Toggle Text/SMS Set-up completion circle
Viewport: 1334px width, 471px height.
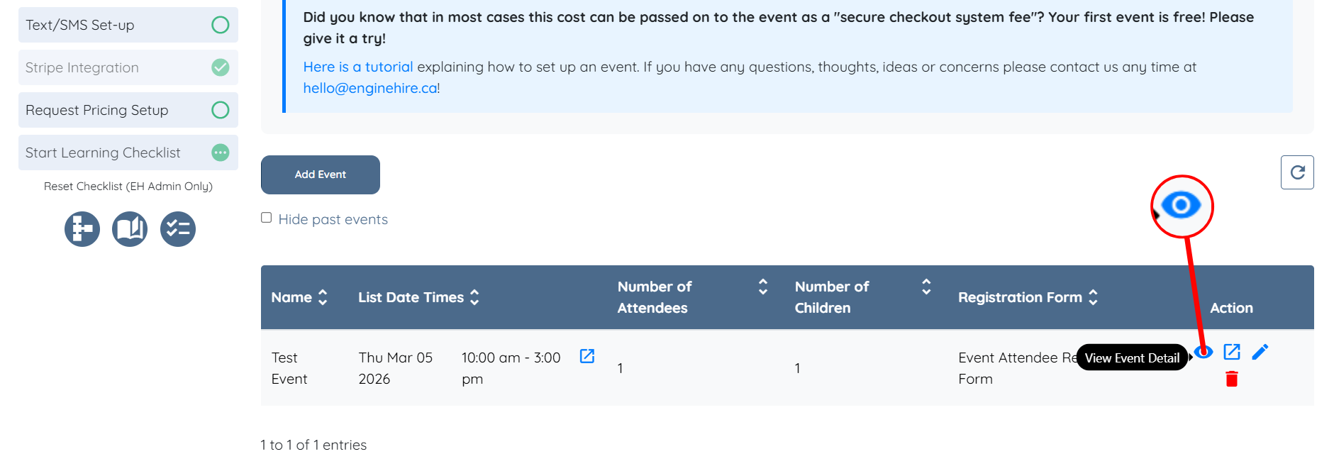(x=221, y=25)
